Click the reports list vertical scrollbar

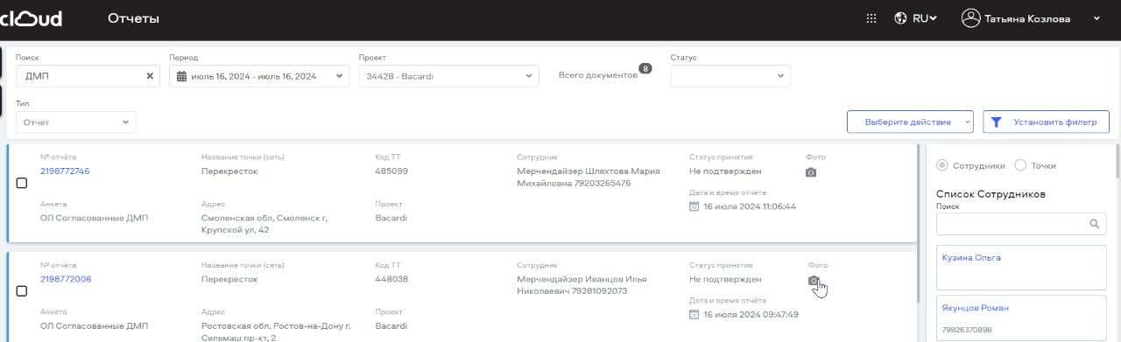pyautogui.click(x=917, y=223)
